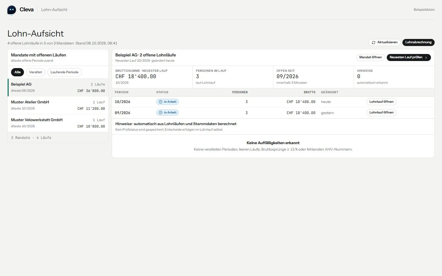Open the Lohnlauf for period 09/2026

tap(382, 113)
